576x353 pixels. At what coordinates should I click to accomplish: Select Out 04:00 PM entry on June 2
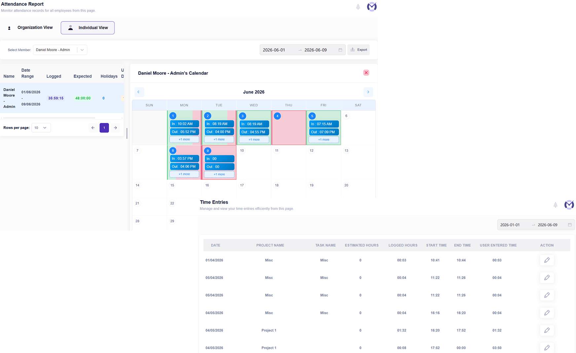[x=219, y=132]
